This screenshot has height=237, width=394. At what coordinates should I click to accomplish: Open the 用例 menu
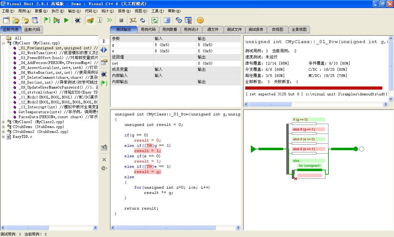point(25,11)
